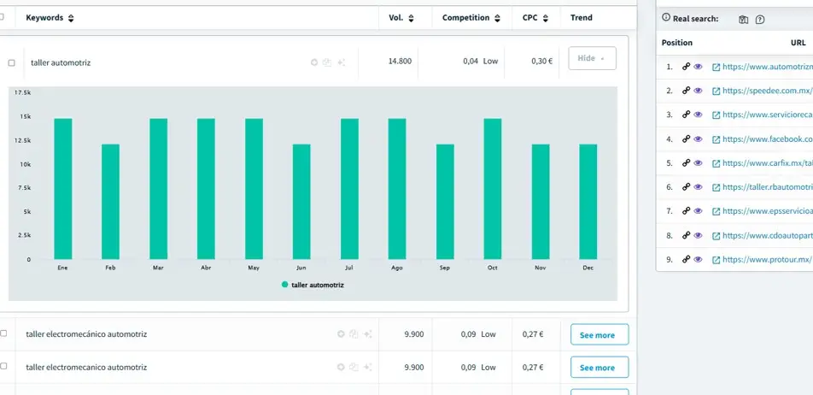Click the info icon before Real search label
Viewport: 813px width, 395px height.
[x=666, y=18]
